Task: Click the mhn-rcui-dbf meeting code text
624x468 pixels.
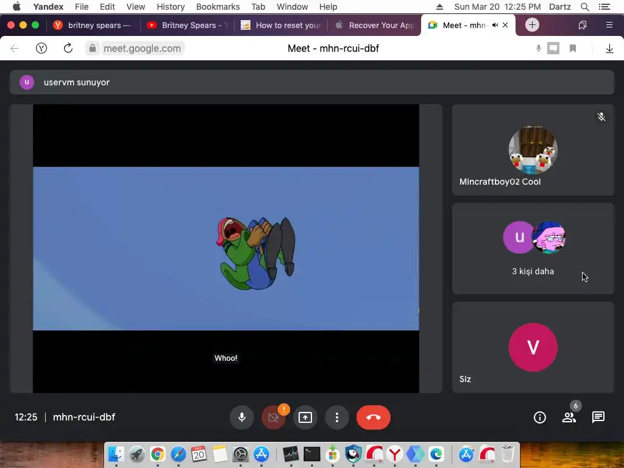Action: pyautogui.click(x=84, y=417)
